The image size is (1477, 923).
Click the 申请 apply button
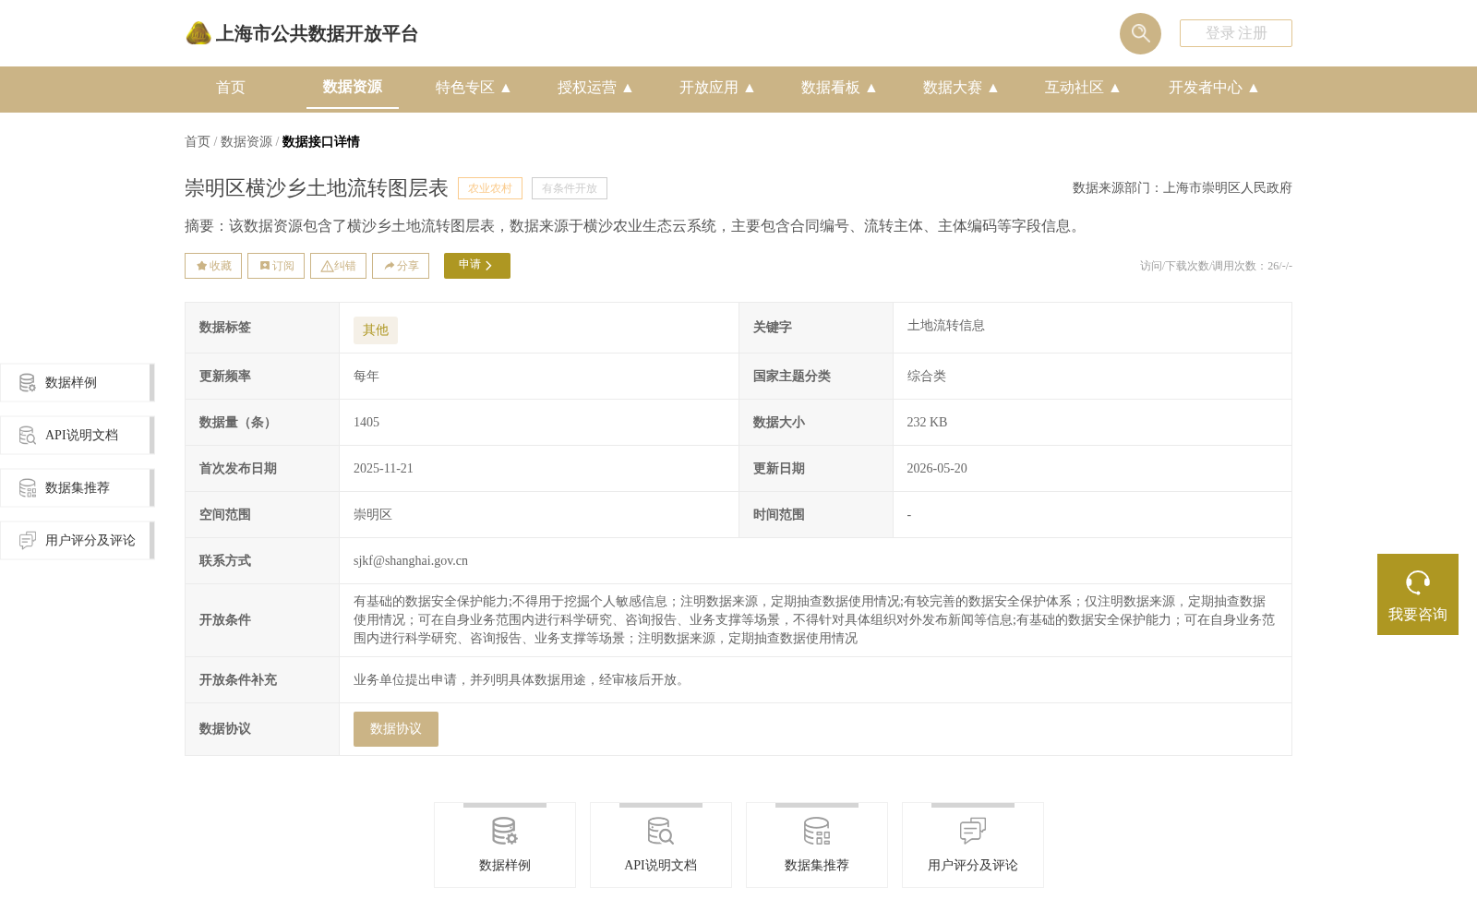[x=477, y=266]
